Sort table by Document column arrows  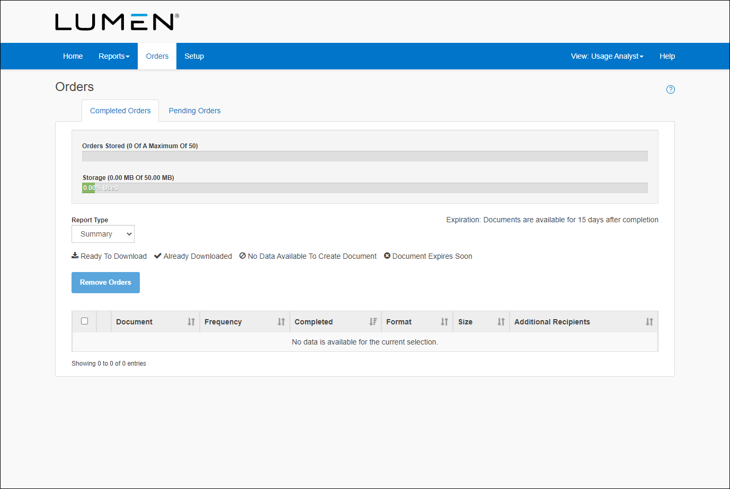pos(191,322)
